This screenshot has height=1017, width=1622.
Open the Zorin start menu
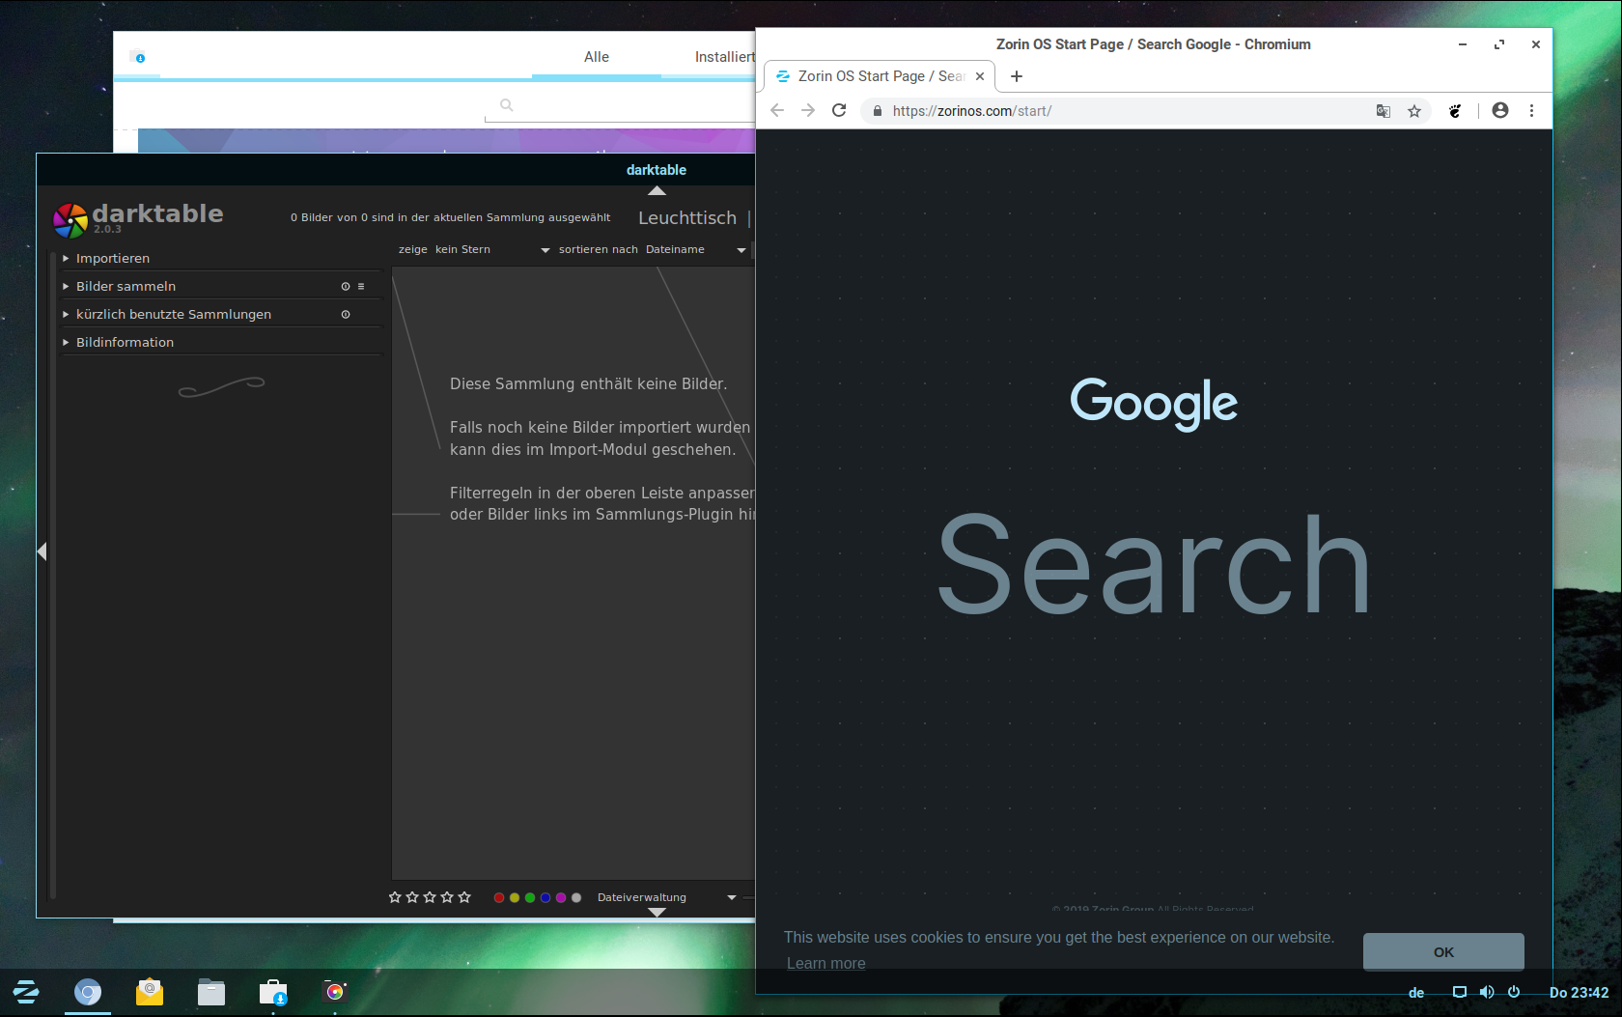26,992
